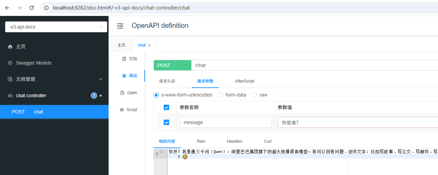Click the 参数值 input containing 你是谁?
Viewport: 438px width, 175px height.
point(357,122)
